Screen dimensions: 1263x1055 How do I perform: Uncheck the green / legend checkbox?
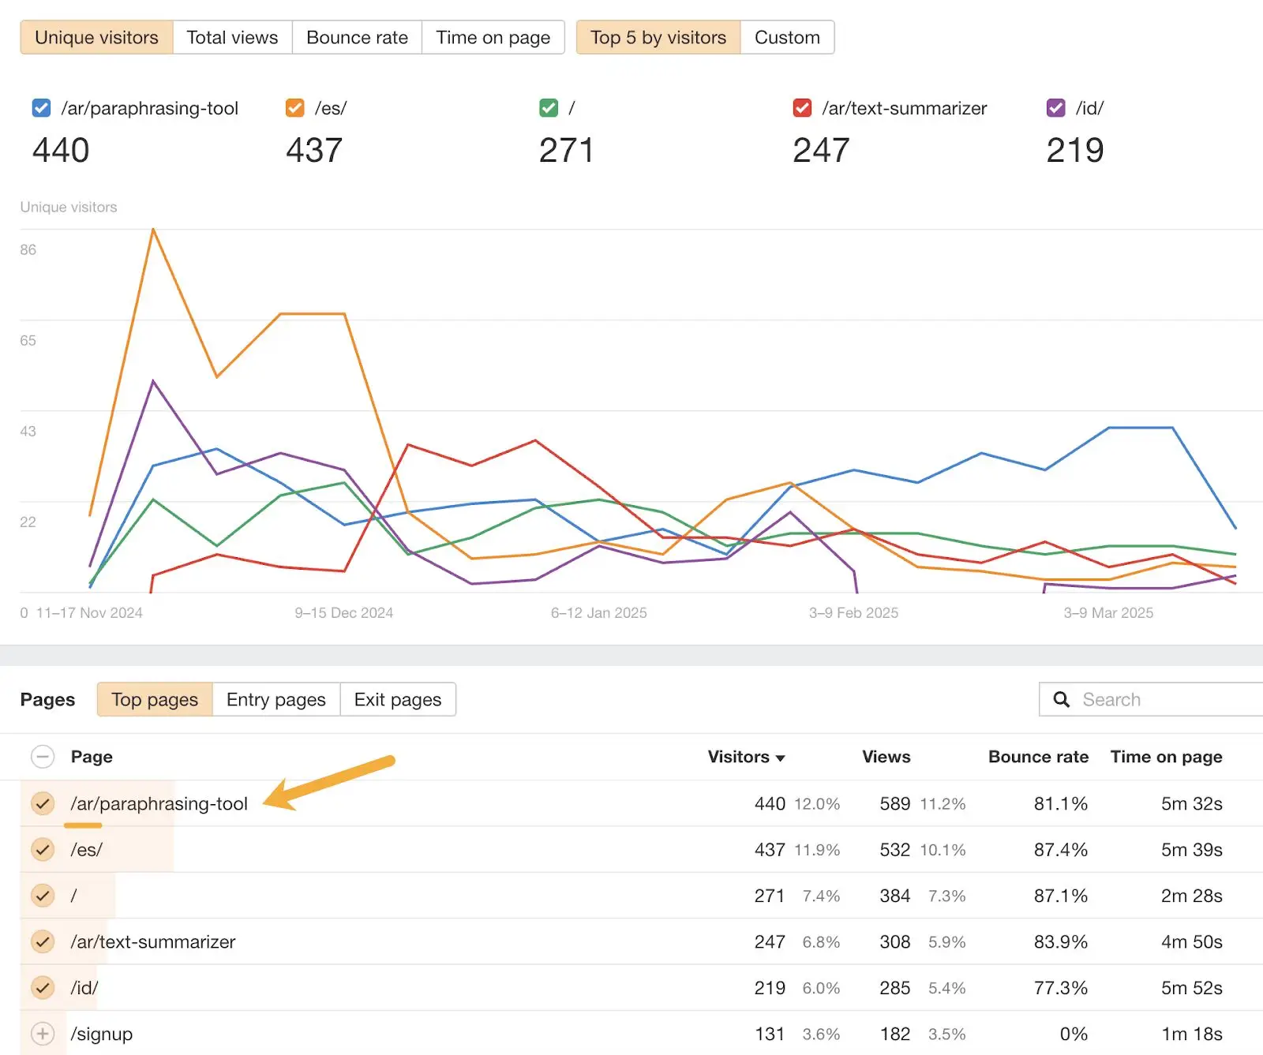[x=549, y=107]
